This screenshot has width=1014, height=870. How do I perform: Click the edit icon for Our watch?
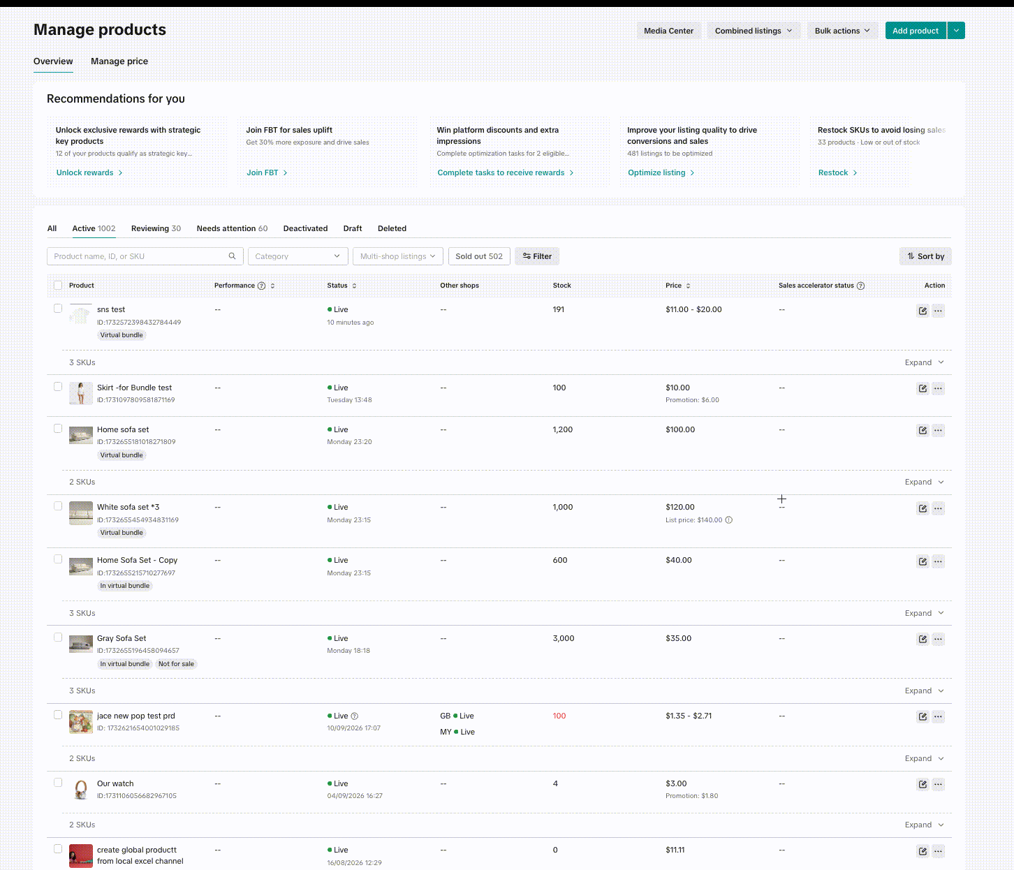coord(923,784)
